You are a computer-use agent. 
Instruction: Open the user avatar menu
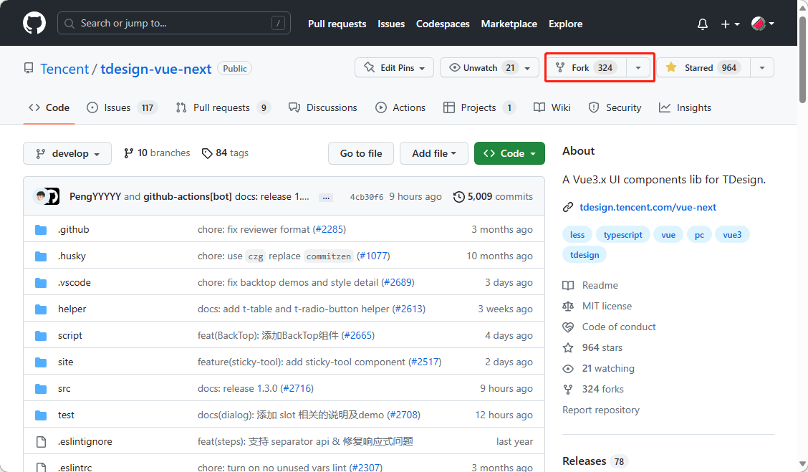click(763, 24)
